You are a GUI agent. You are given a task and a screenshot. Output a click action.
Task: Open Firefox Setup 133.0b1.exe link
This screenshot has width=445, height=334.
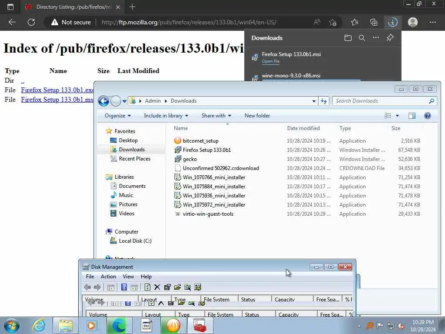tap(57, 90)
